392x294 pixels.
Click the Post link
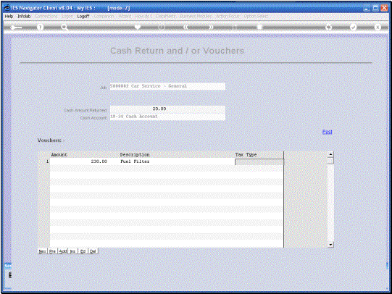click(x=328, y=132)
